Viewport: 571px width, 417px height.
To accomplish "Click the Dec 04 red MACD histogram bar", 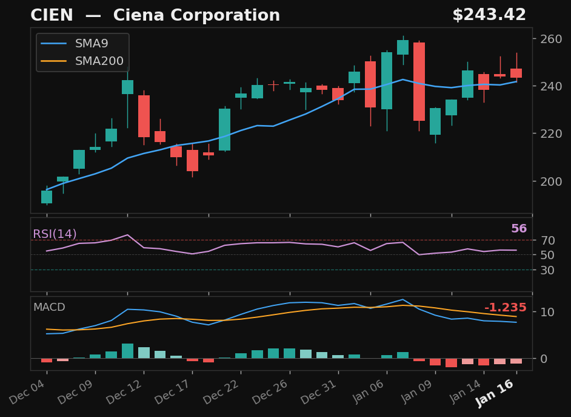I will click(47, 361).
